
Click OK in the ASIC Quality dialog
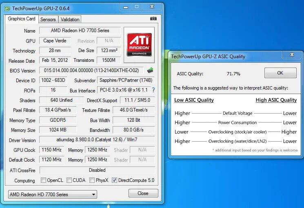(x=280, y=73)
